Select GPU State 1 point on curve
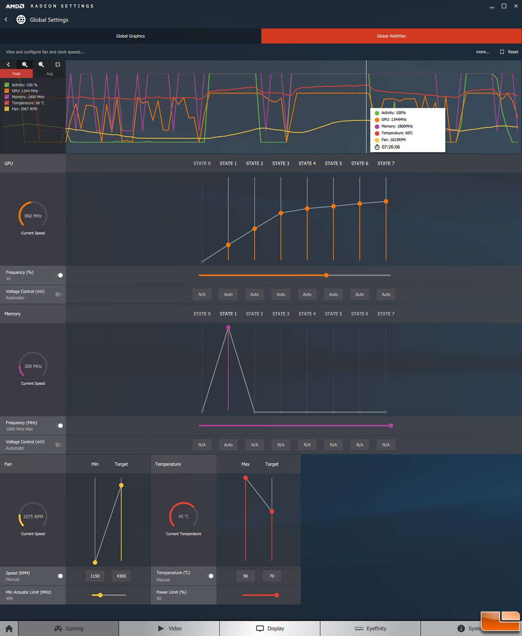Image resolution: width=522 pixels, height=636 pixels. 228,245
